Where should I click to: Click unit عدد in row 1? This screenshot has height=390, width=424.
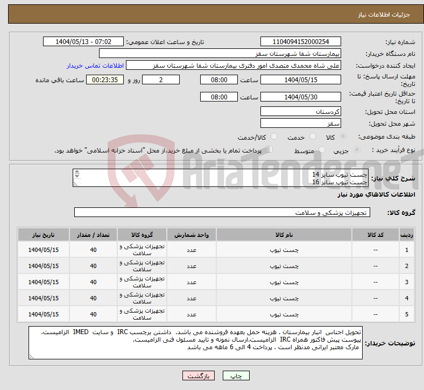[192, 250]
